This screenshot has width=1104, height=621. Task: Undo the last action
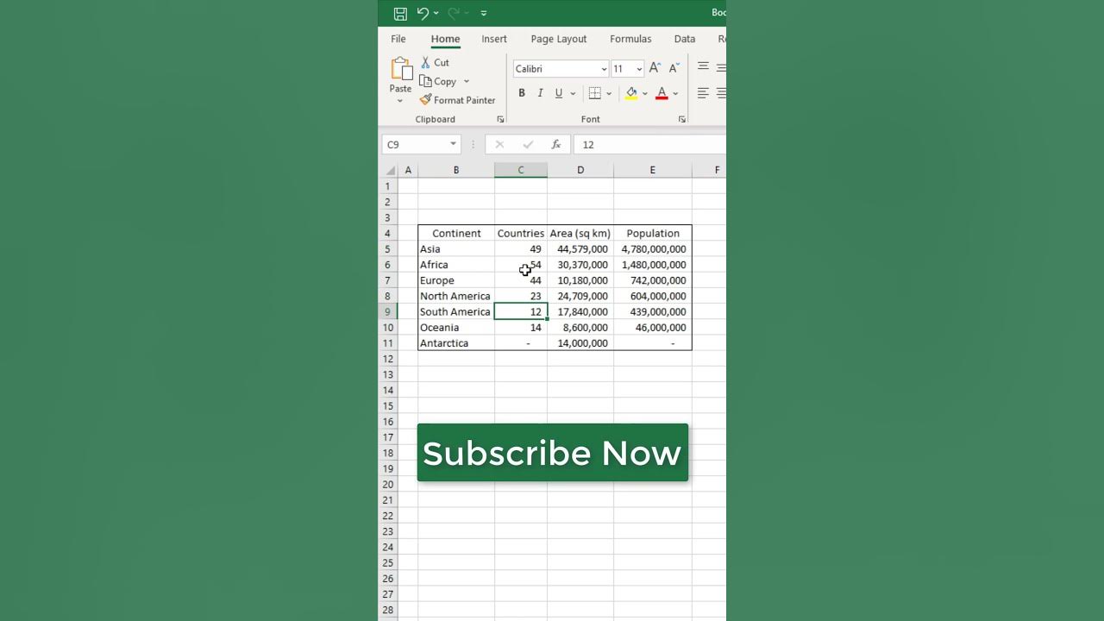423,13
